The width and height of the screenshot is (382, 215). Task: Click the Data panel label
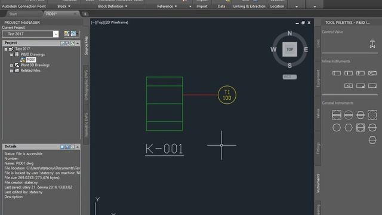pyautogui.click(x=221, y=6)
